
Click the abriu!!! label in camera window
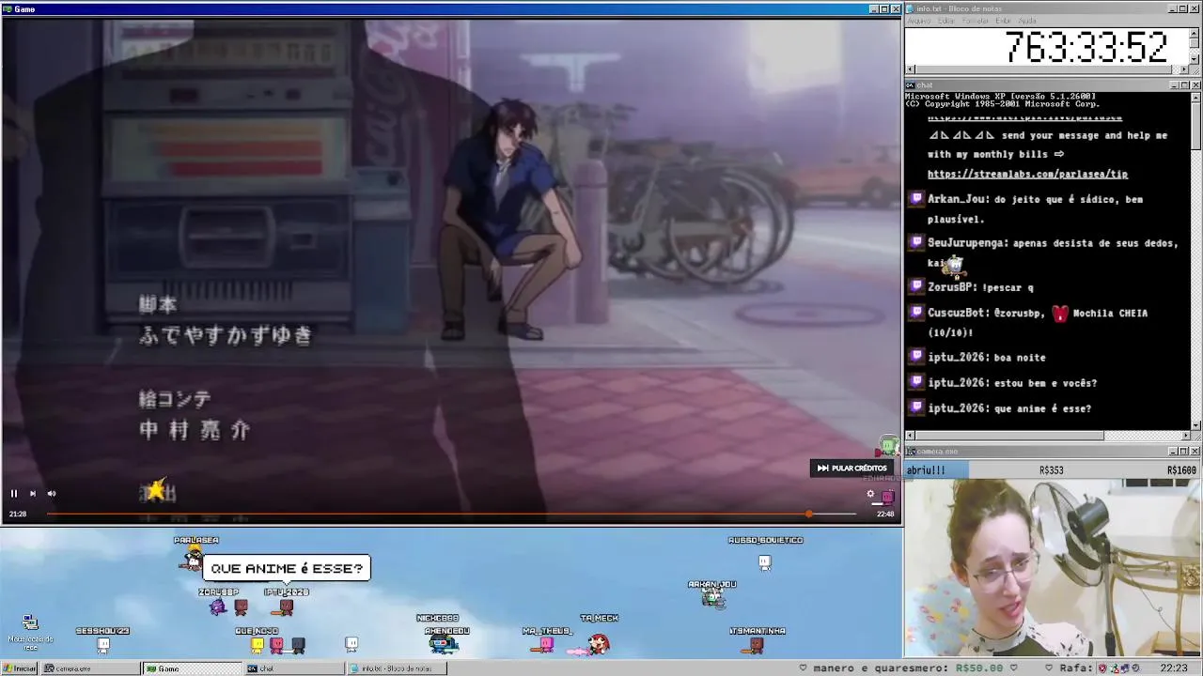(x=926, y=469)
